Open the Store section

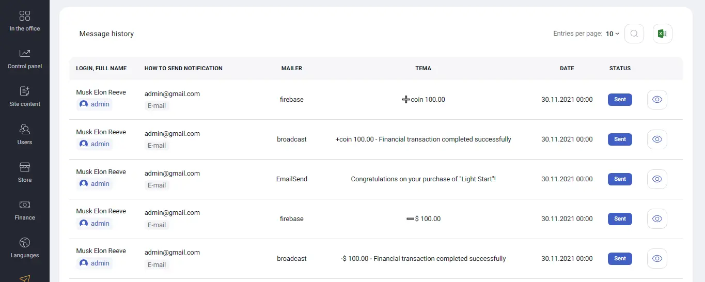coord(25,173)
